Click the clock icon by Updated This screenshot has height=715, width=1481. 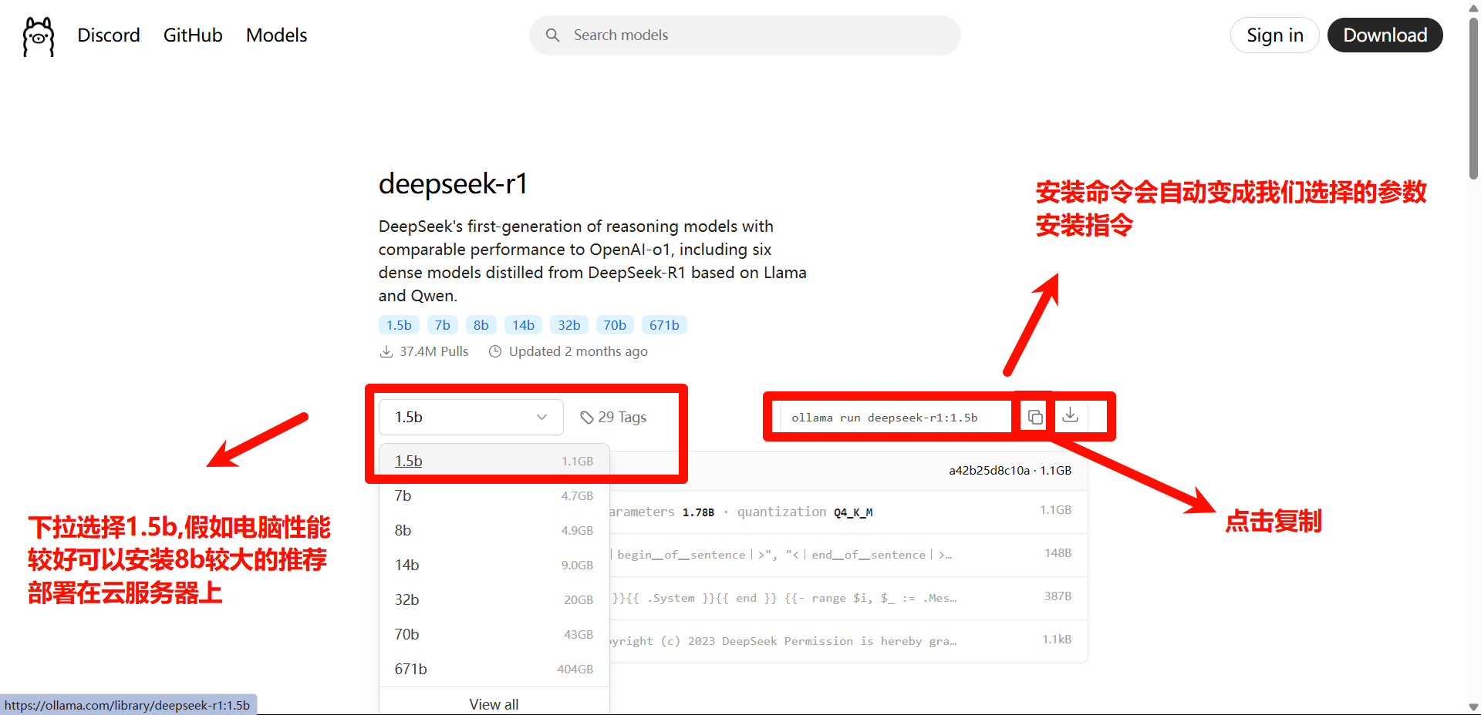[495, 351]
